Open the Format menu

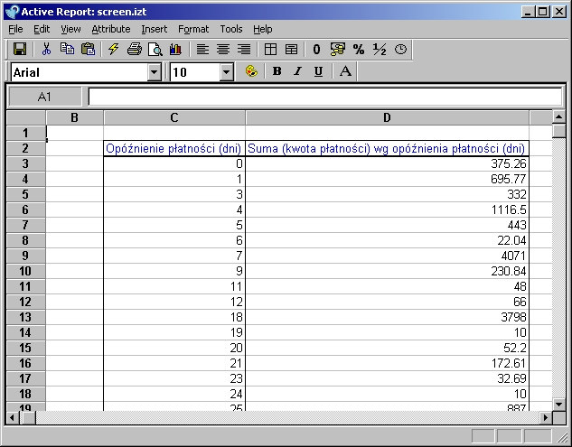(193, 29)
